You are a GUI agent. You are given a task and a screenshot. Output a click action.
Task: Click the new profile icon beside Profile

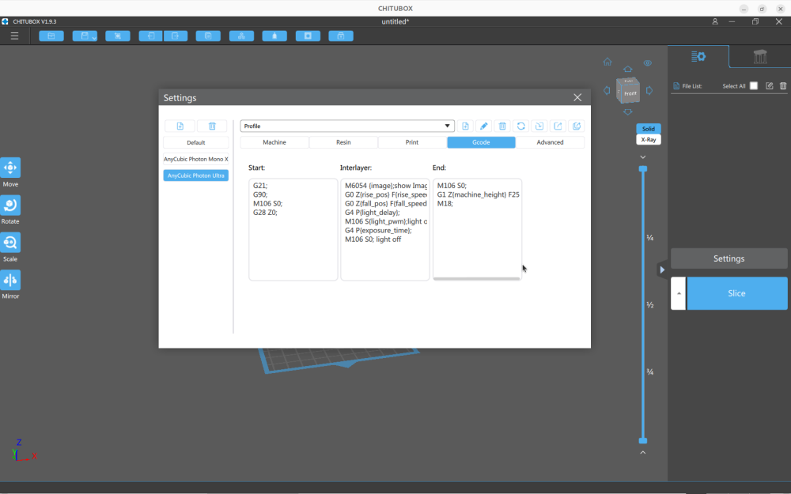point(465,126)
